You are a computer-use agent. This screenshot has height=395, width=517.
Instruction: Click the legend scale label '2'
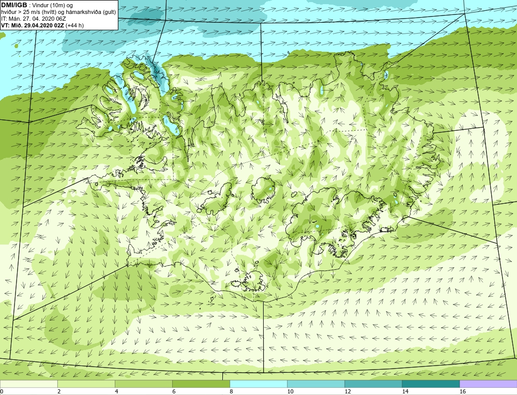[x=59, y=391]
